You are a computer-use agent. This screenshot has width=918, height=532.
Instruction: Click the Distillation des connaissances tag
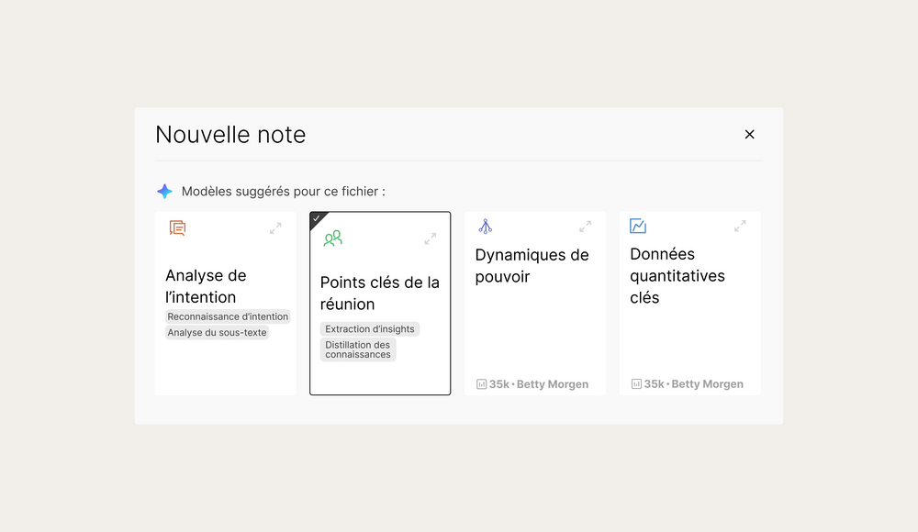tap(358, 349)
